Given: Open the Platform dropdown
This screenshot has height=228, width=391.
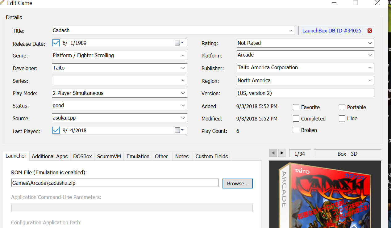Looking at the screenshot, I should point(370,55).
